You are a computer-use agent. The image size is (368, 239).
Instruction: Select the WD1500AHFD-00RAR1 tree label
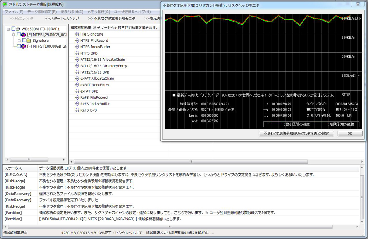click(41, 29)
